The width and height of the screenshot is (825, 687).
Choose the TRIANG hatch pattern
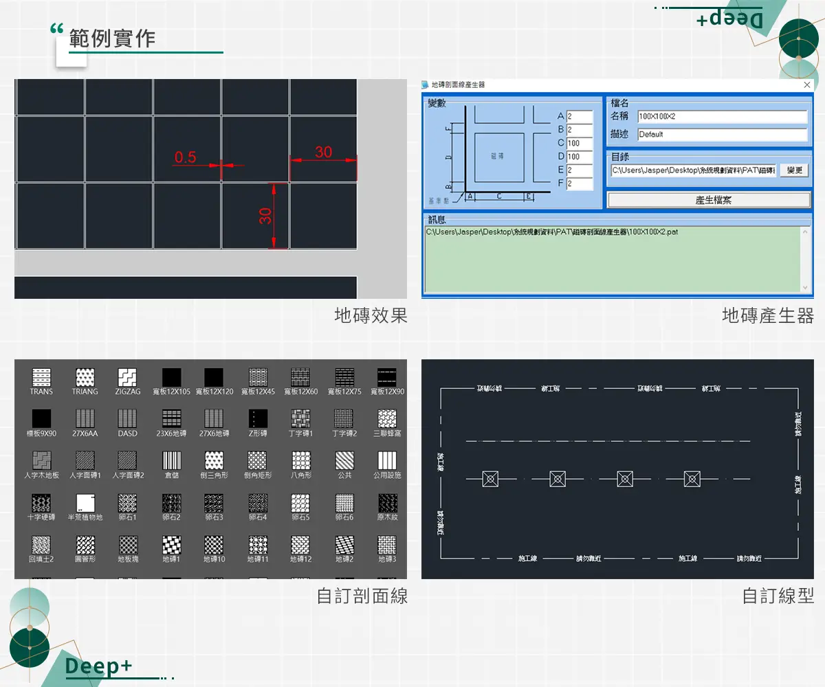[x=85, y=377]
